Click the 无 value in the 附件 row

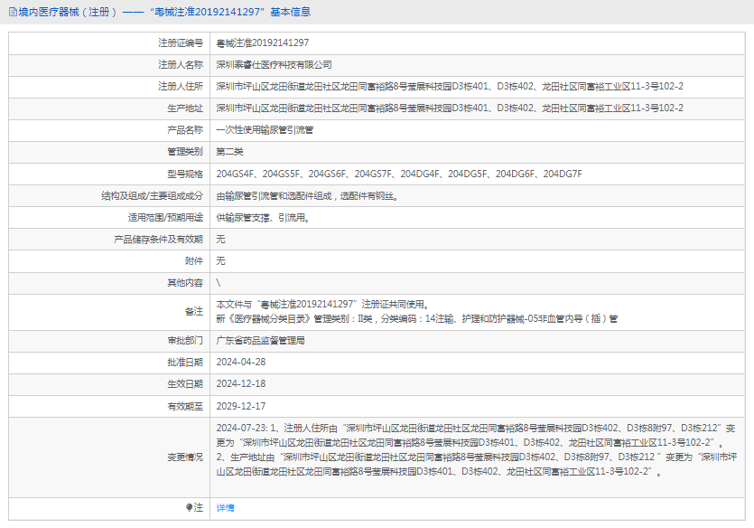(x=220, y=261)
